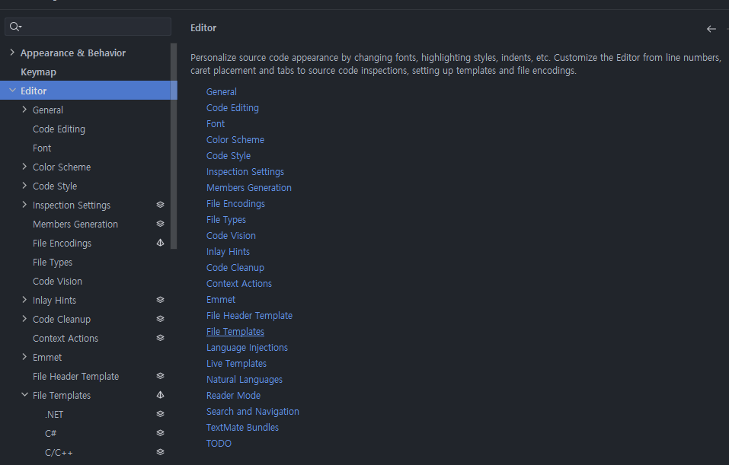
Task: Open the Context Actions link
Action: (x=239, y=284)
